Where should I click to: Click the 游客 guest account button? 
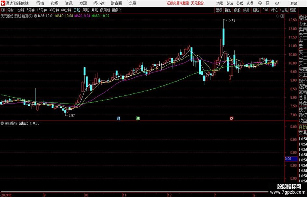tap(293, 3)
